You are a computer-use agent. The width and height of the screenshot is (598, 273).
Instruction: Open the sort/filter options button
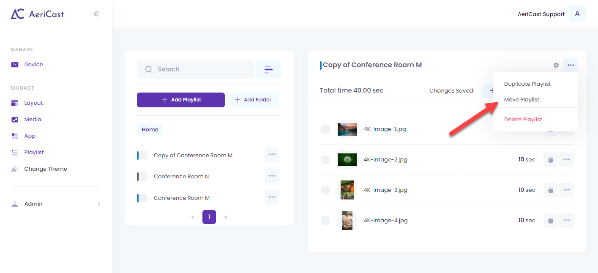click(268, 69)
